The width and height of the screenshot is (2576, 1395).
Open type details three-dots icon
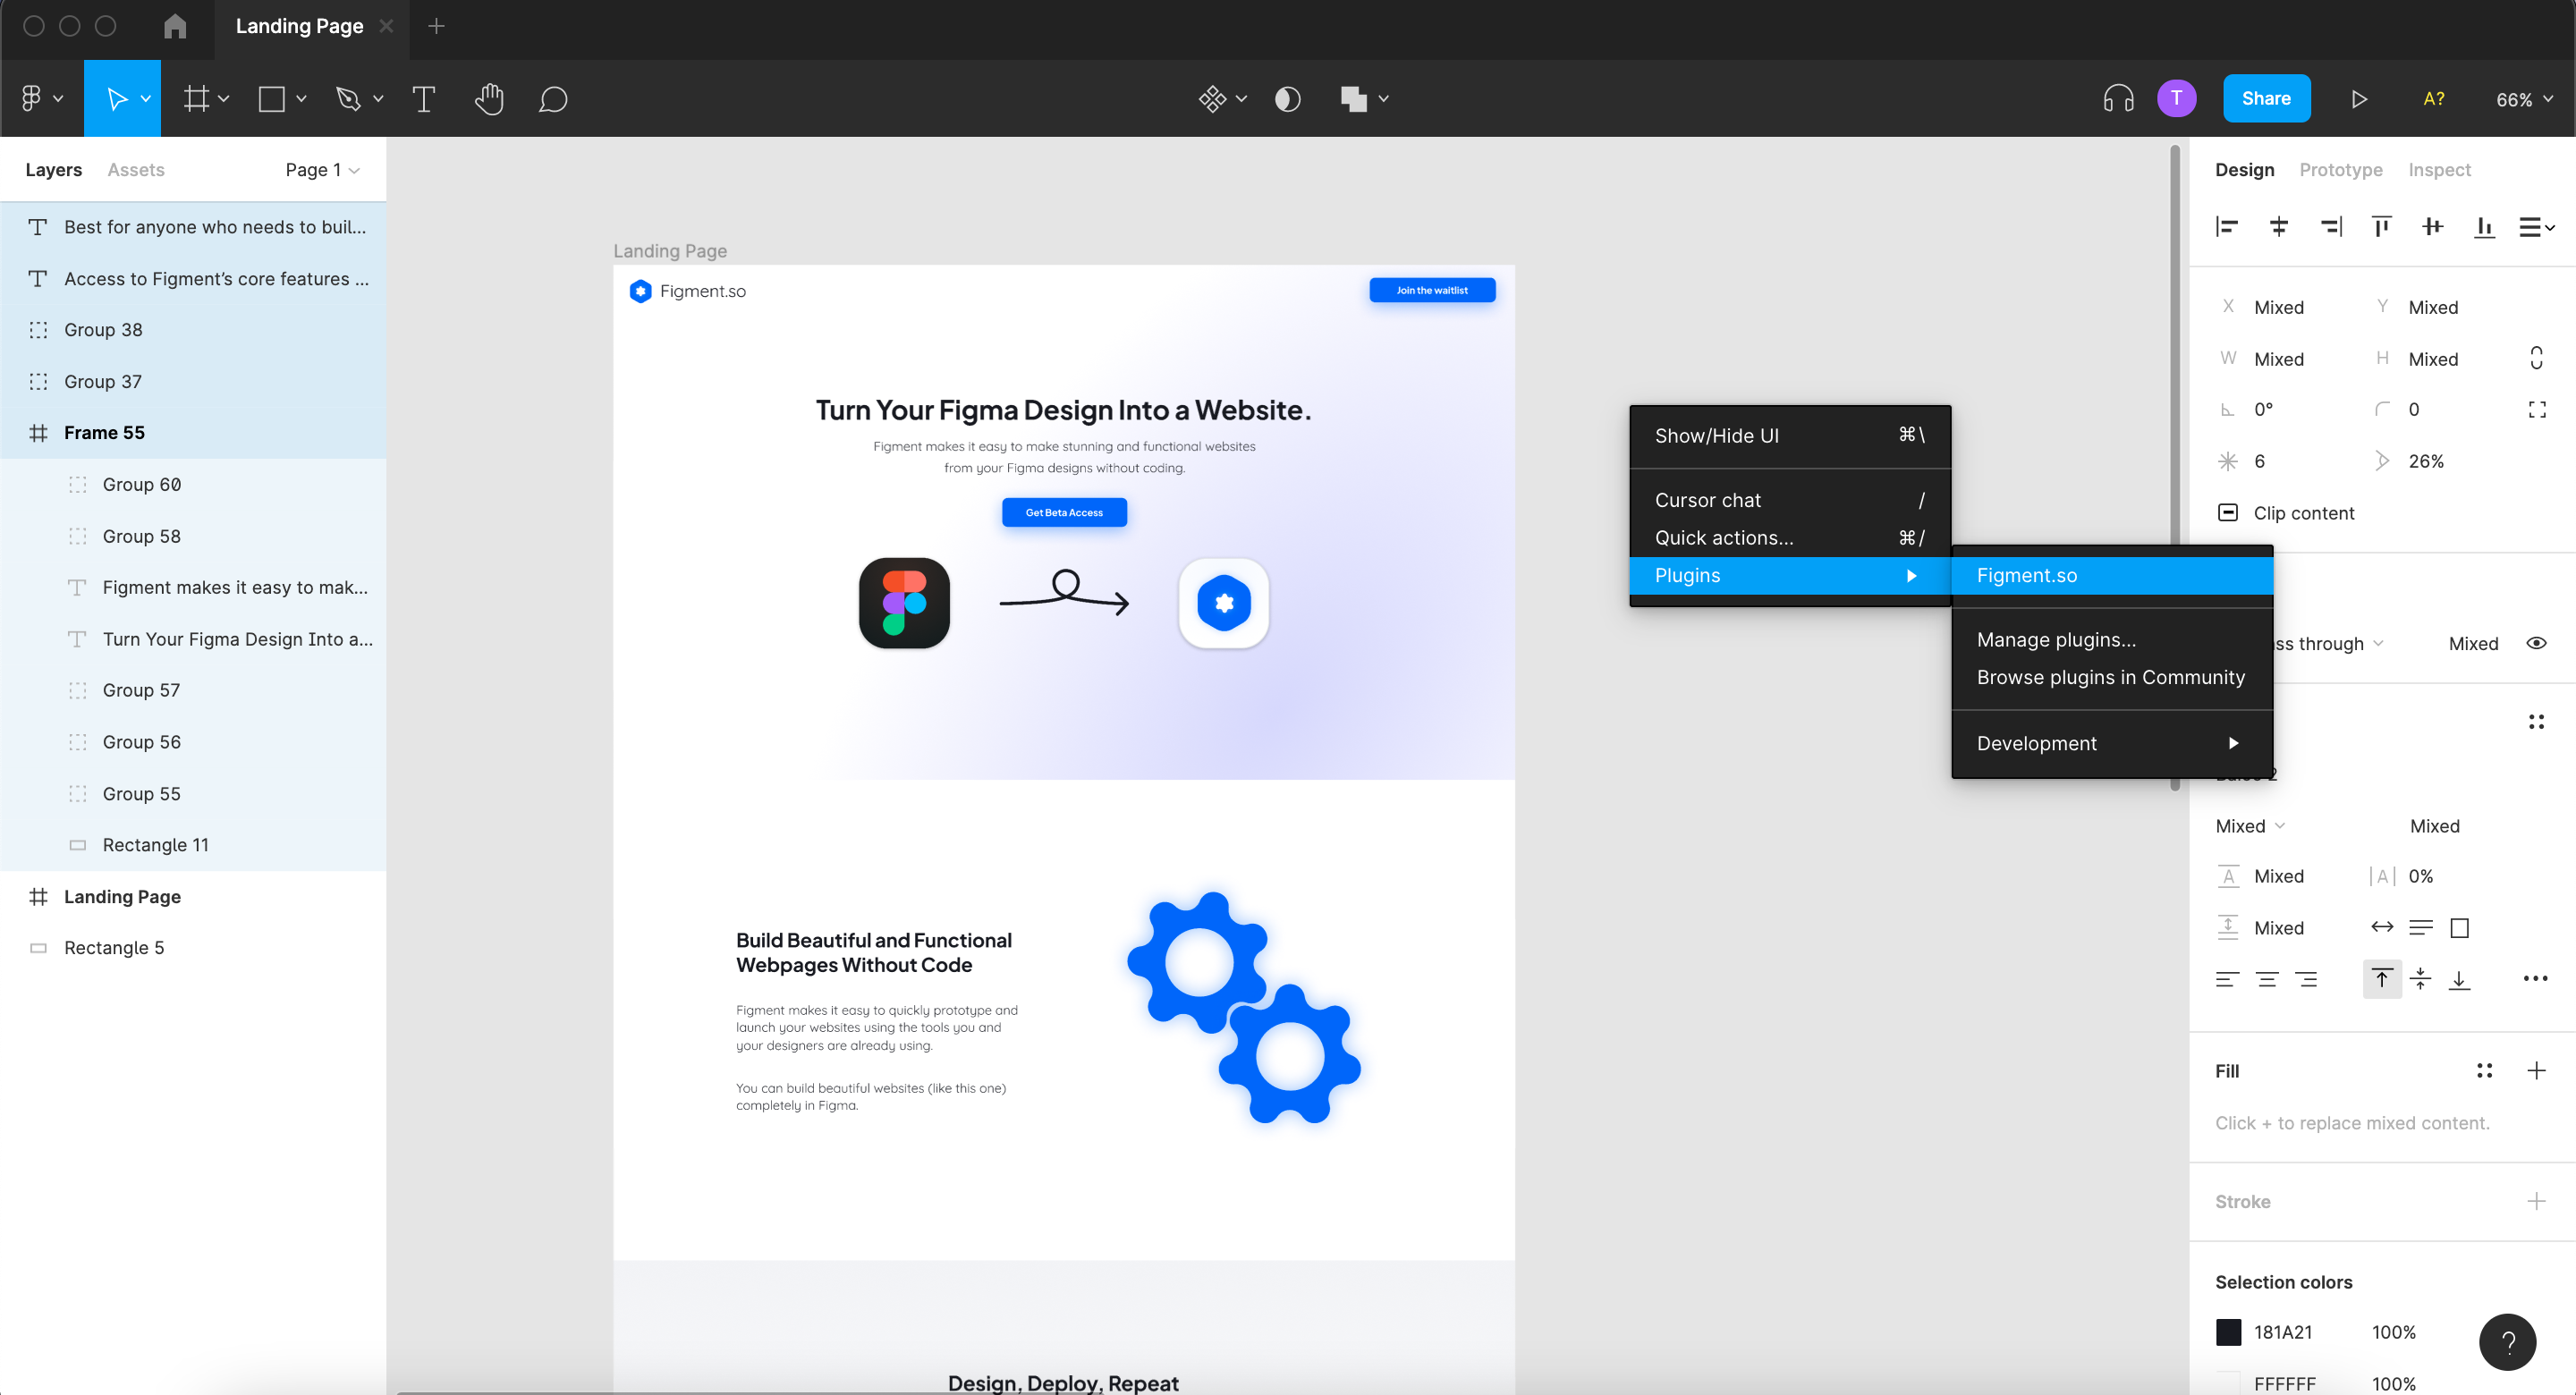[2535, 978]
